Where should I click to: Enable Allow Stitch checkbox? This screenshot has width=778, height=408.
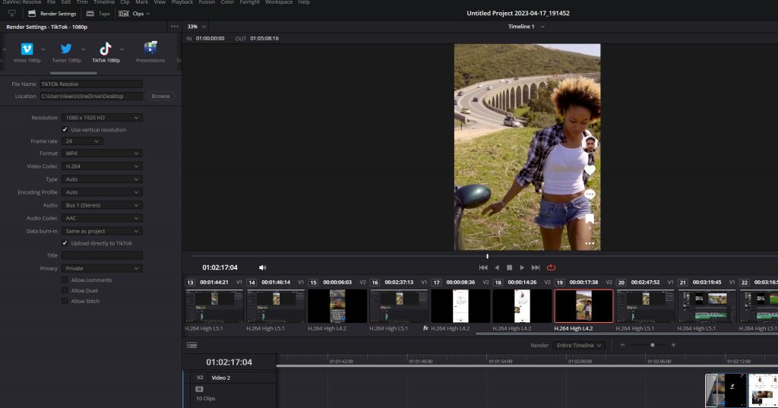[65, 301]
